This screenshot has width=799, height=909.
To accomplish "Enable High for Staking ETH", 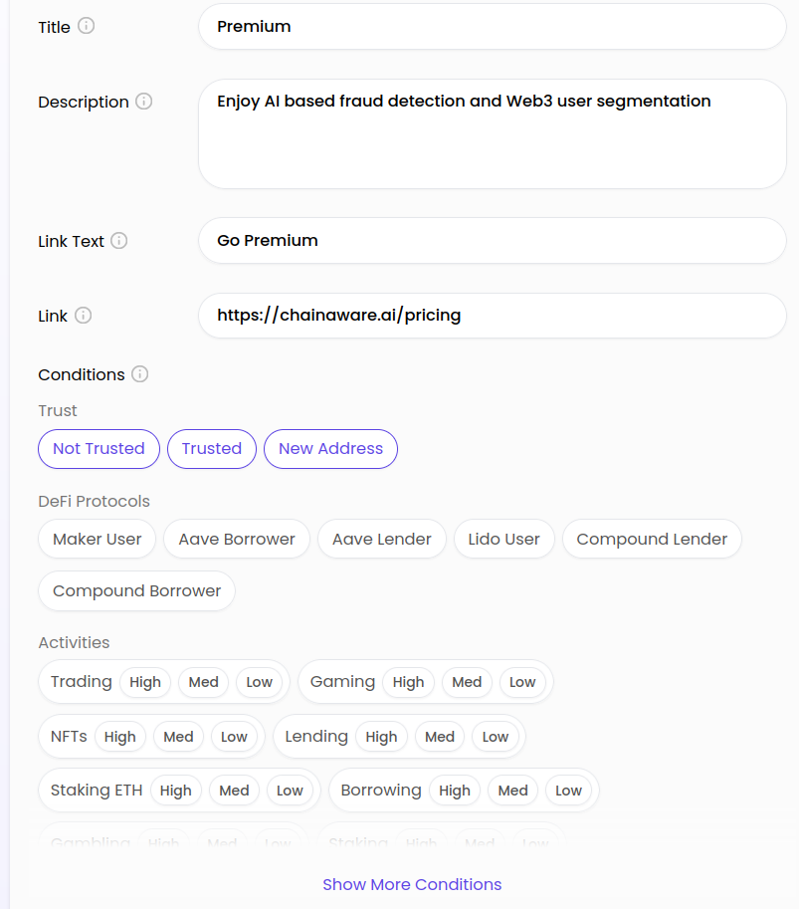I will pos(175,791).
